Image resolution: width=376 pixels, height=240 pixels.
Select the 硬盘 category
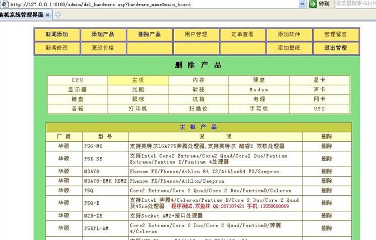(x=259, y=80)
